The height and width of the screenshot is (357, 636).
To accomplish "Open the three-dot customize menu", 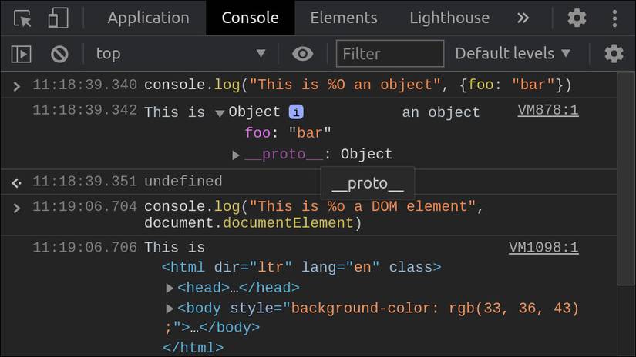I will tap(614, 18).
